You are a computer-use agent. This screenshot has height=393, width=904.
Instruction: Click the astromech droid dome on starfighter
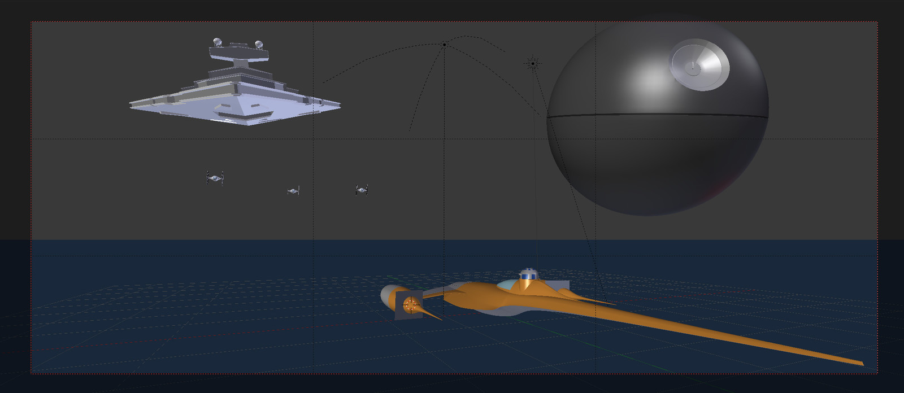pos(528,274)
